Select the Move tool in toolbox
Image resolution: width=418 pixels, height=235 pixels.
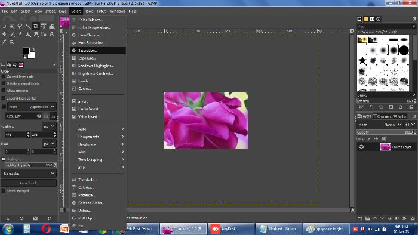(4, 26)
